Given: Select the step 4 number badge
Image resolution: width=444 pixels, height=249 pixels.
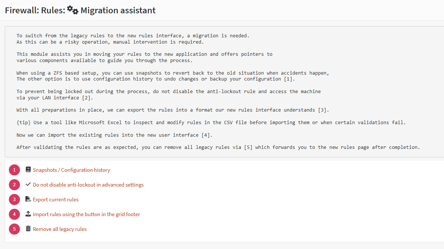Looking at the screenshot, I should click(14, 214).
